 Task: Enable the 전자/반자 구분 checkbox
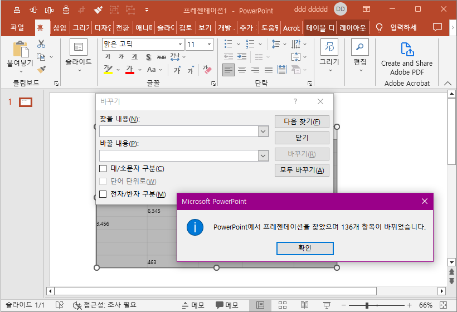(103, 194)
